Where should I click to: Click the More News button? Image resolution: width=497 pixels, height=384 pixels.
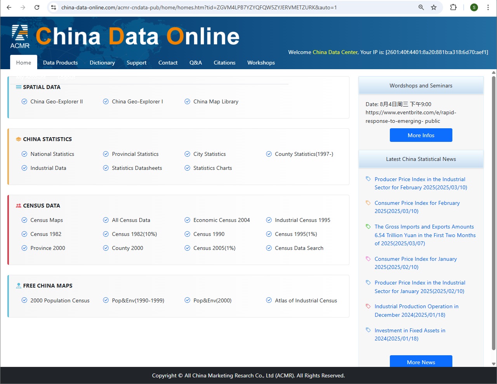coord(421,362)
